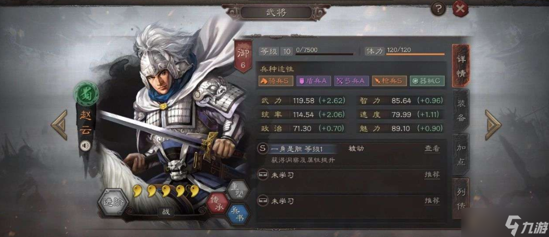This screenshot has height=237, width=549.
Task: Go to previous general with left arrow
Action: click(x=59, y=125)
